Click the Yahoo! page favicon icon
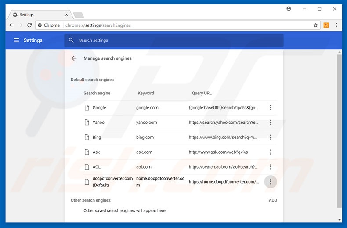Image resolution: width=347 pixels, height=228 pixels. tap(87, 123)
